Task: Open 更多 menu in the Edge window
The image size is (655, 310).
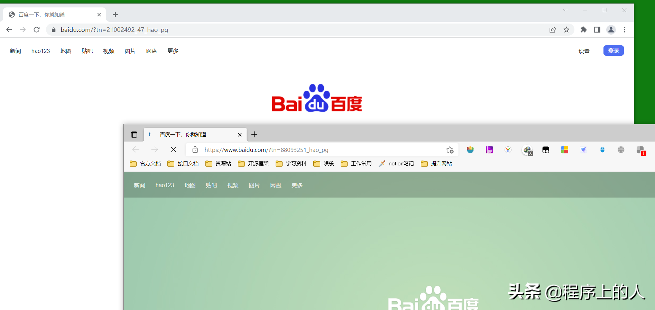Action: [x=297, y=185]
